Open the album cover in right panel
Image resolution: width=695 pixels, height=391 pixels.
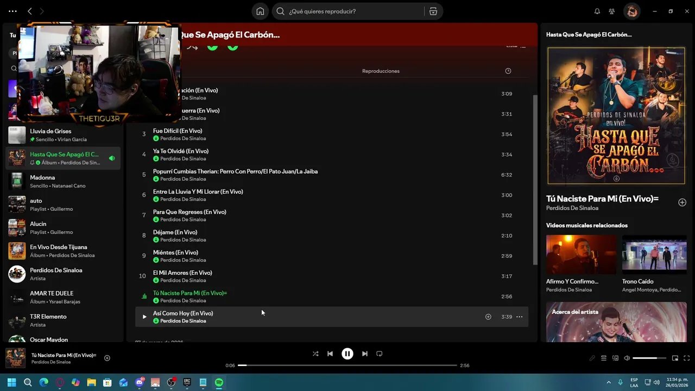616,116
